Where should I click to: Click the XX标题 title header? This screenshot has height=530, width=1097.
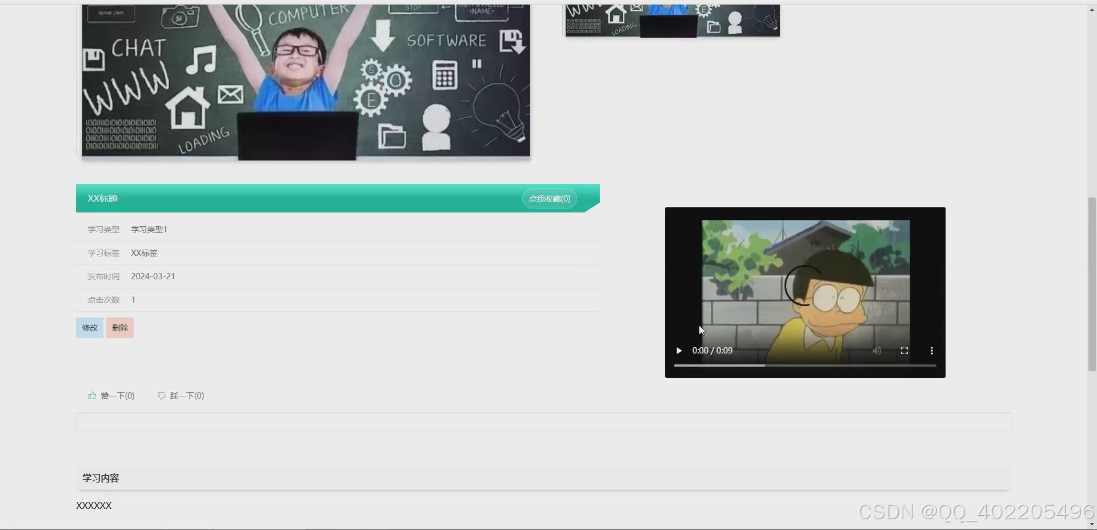click(103, 198)
